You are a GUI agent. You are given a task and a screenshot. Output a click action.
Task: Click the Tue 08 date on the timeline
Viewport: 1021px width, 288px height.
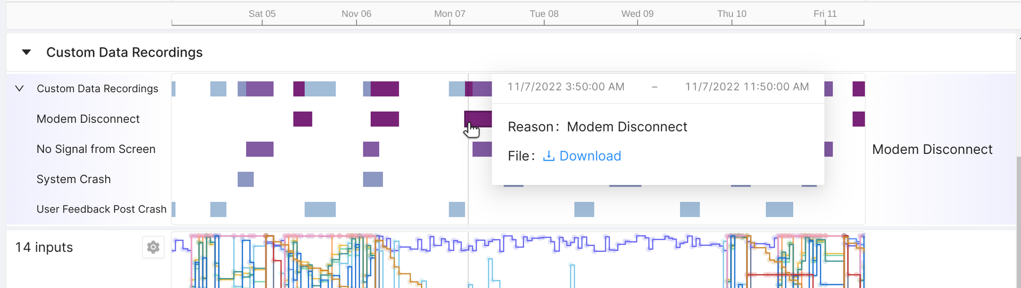[544, 14]
